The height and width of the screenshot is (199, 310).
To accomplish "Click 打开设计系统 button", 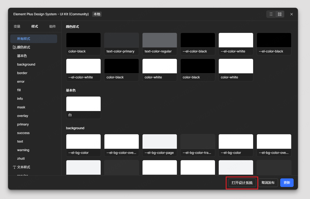I will [x=242, y=183].
